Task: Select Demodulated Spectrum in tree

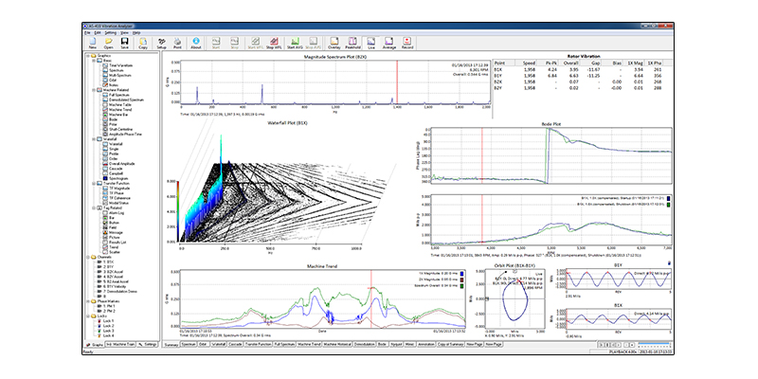Action: coord(126,99)
